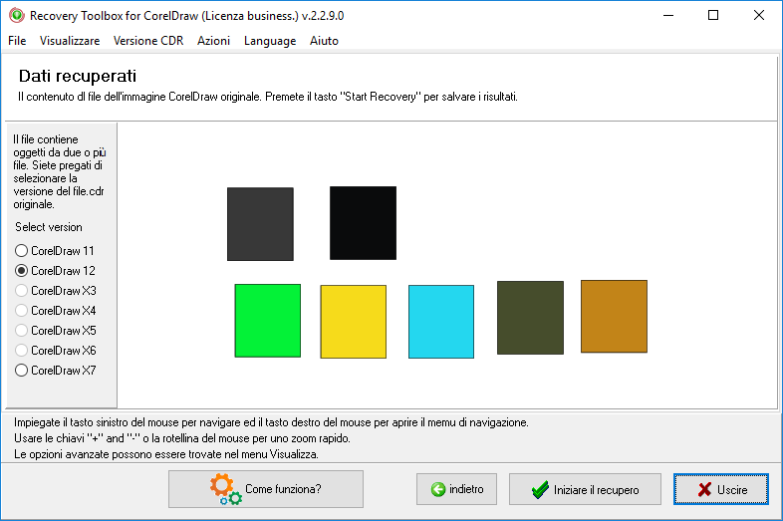Click the bright green square in preview
The image size is (783, 521).
point(268,321)
